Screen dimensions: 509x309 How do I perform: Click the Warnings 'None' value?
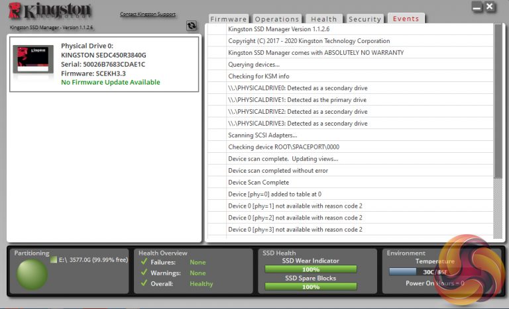point(198,273)
